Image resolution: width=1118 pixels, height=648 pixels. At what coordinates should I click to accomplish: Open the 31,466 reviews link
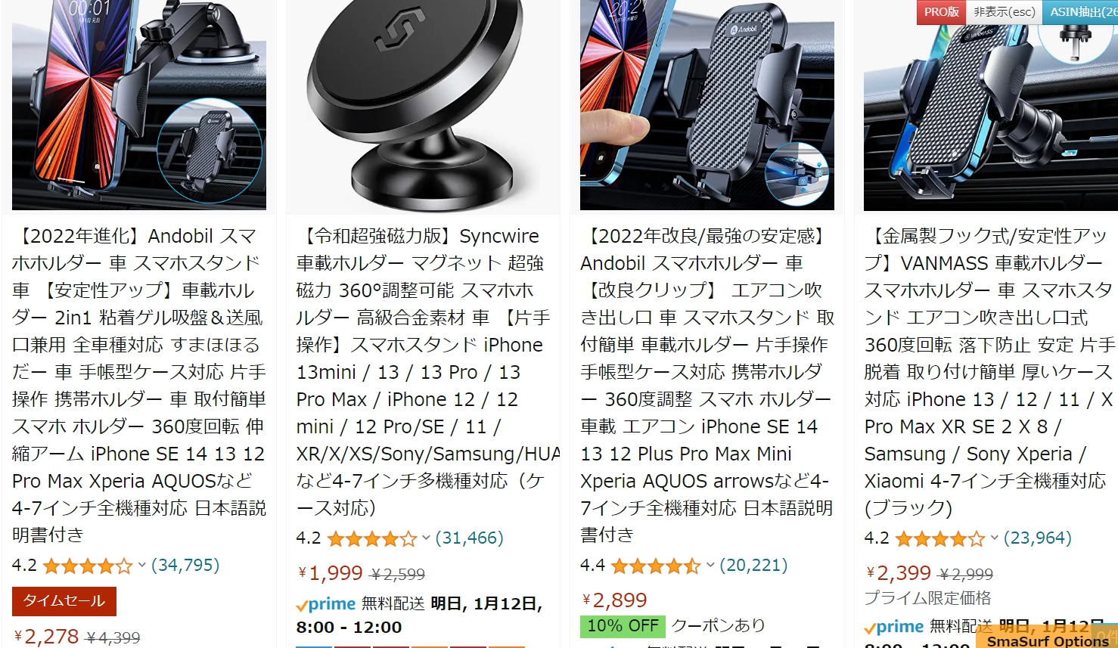tap(469, 538)
